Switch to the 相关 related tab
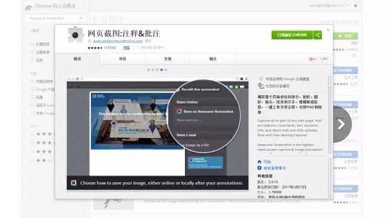This screenshot has height=218, width=388. (213, 59)
